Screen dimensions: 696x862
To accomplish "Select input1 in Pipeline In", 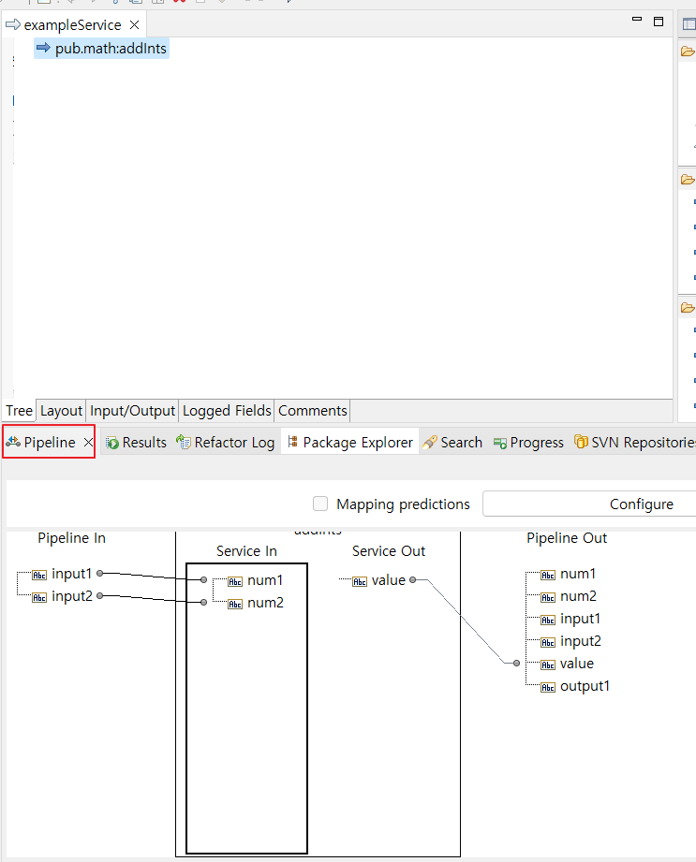I will (71, 574).
